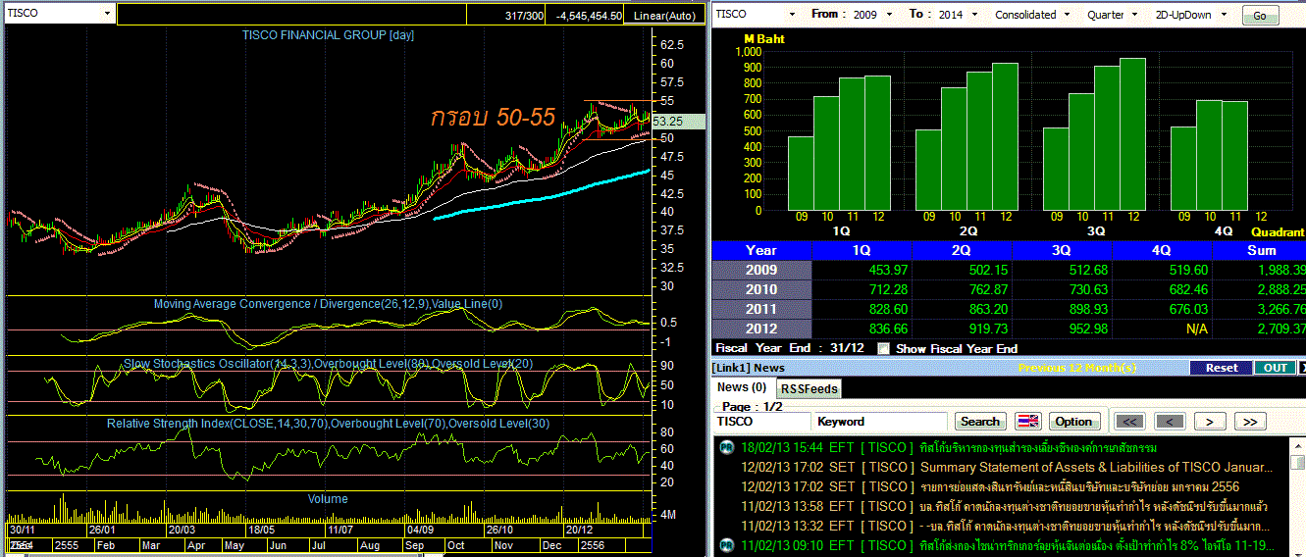Jump to last news page with >> button
The height and width of the screenshot is (557, 1306).
click(1249, 422)
